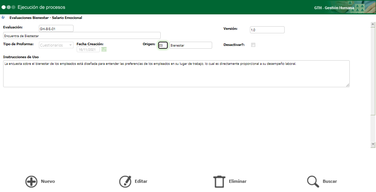
Task: Click the Evaluación: label
Action: click(x=13, y=27)
